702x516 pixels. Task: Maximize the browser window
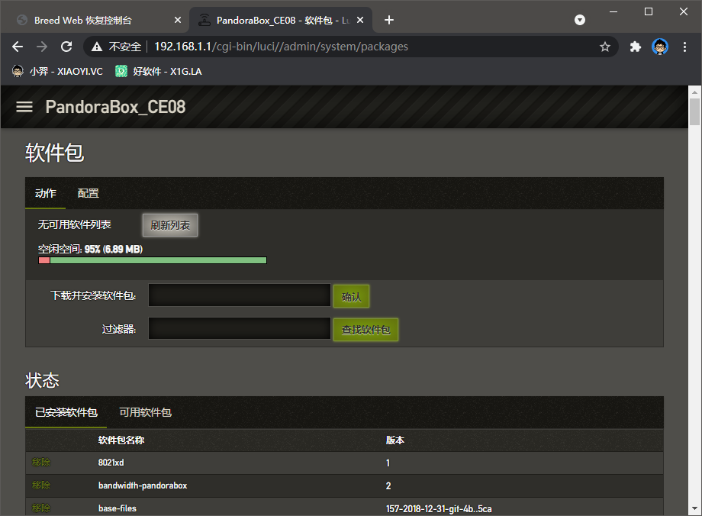pyautogui.click(x=649, y=11)
